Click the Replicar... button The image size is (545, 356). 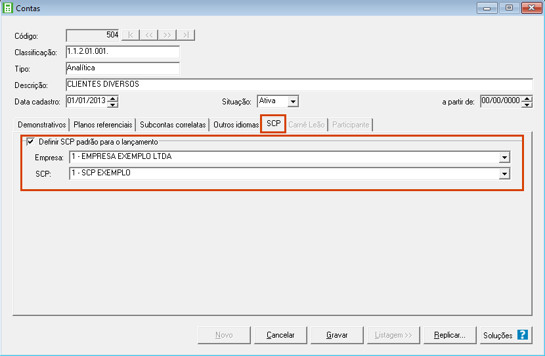pos(450,335)
